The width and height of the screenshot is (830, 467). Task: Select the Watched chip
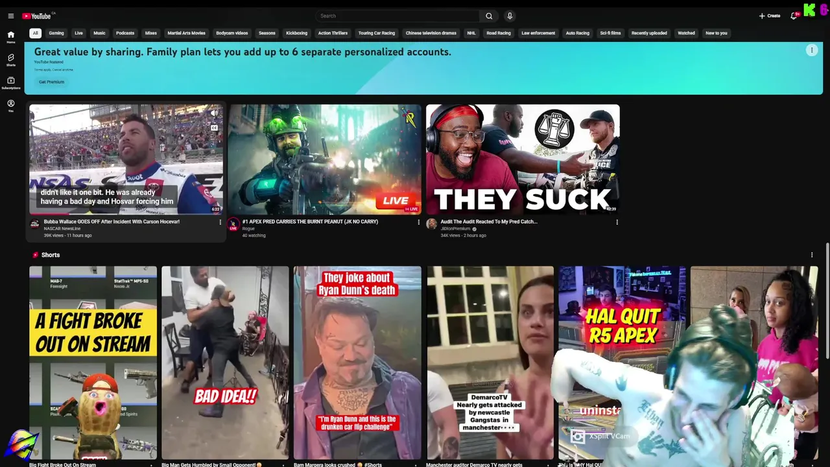point(686,33)
